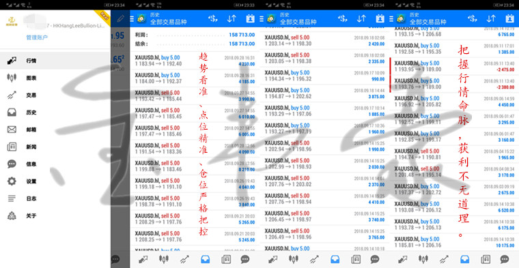The image size is (519, 268).
Task: Open 新闻 news in the side menu
Action: pos(55,147)
